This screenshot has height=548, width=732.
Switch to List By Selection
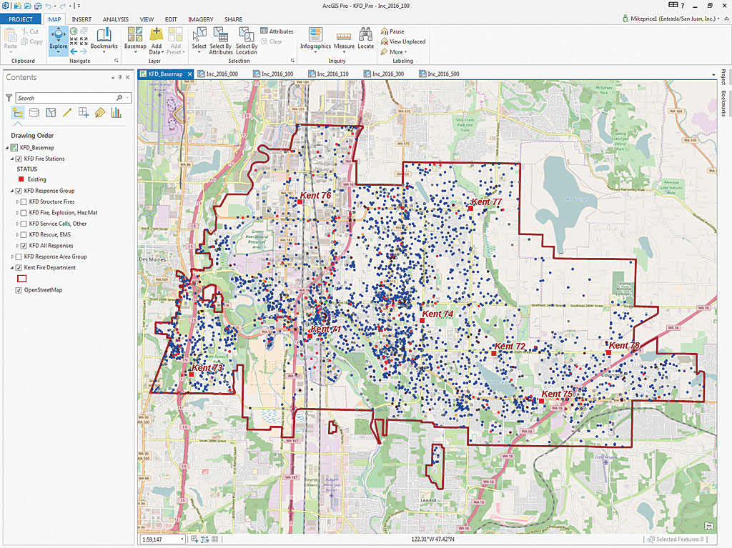pyautogui.click(x=51, y=112)
